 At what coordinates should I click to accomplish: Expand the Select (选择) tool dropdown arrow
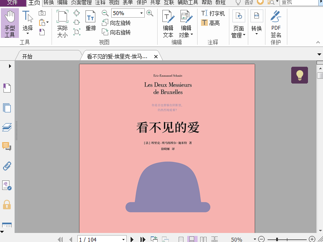pos(27,34)
